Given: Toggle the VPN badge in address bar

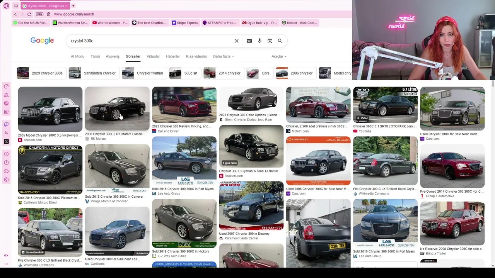Looking at the screenshot, I should tap(39, 14).
